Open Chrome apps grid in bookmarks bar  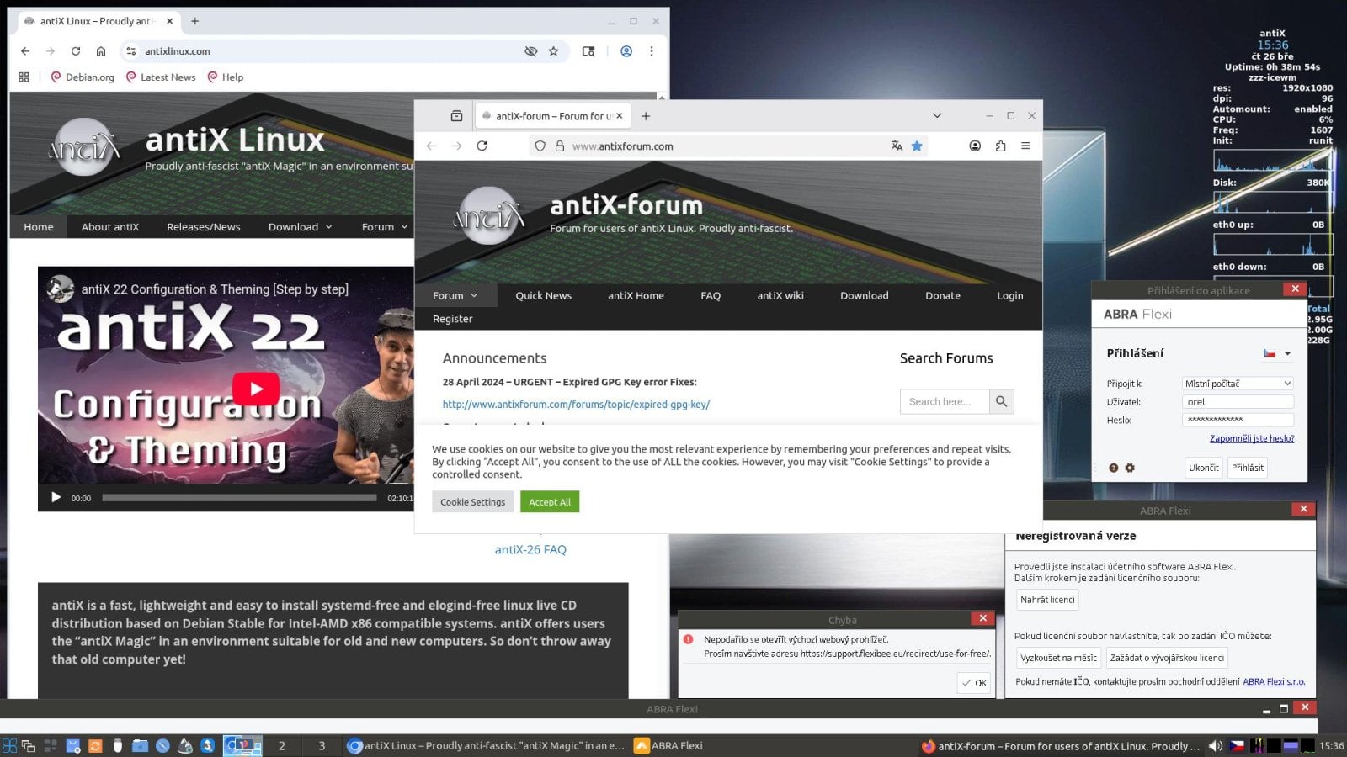coord(24,77)
